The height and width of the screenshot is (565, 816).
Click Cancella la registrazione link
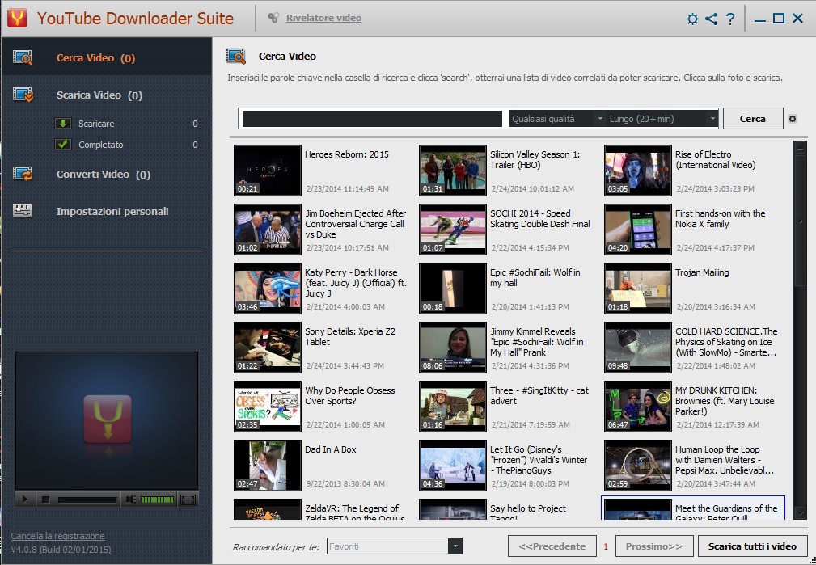click(57, 536)
